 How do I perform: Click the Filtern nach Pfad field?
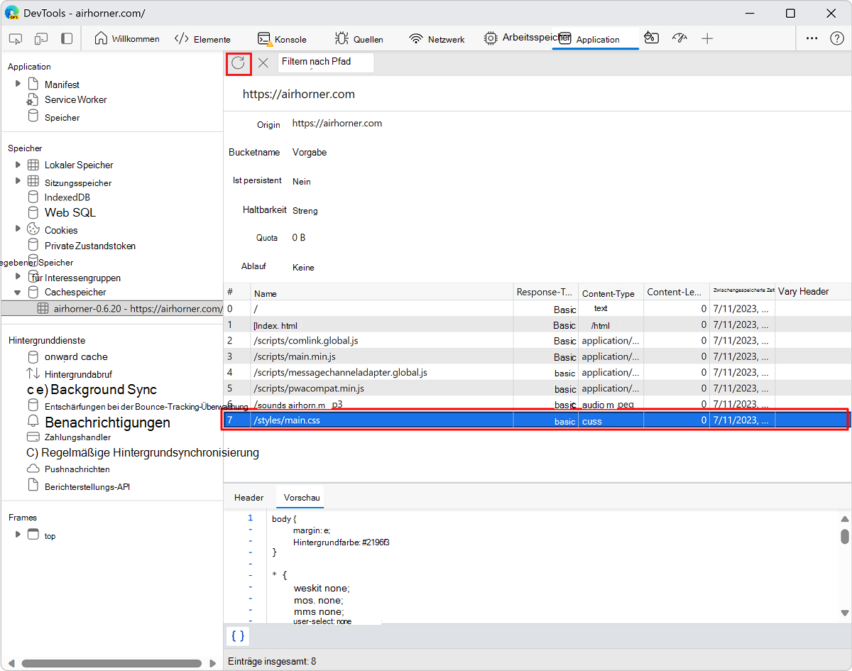click(x=325, y=62)
